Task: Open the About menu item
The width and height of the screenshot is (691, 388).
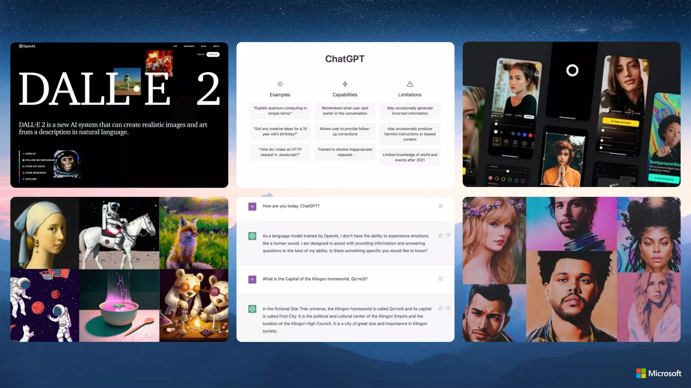Action: 216,46
